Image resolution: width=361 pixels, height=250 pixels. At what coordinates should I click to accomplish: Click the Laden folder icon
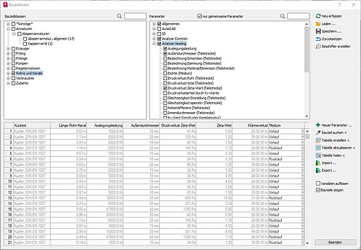click(x=318, y=24)
